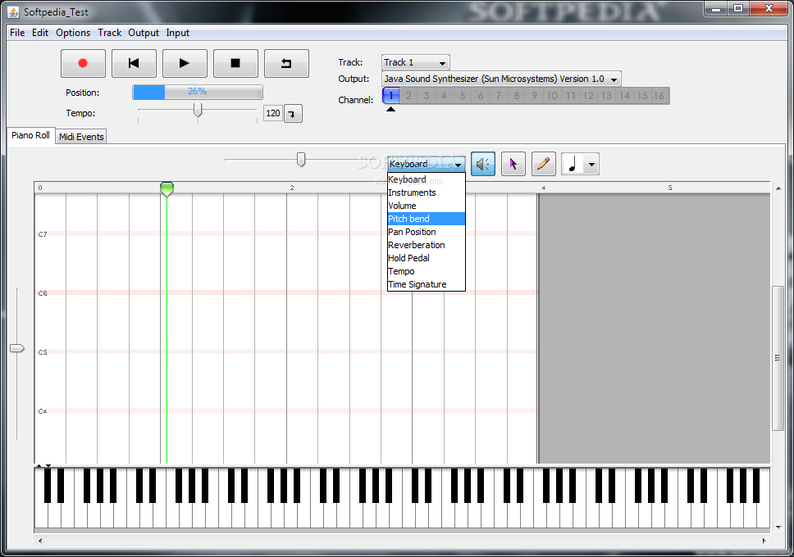
Task: Choose Pitch bend from the list
Action: pyautogui.click(x=426, y=219)
